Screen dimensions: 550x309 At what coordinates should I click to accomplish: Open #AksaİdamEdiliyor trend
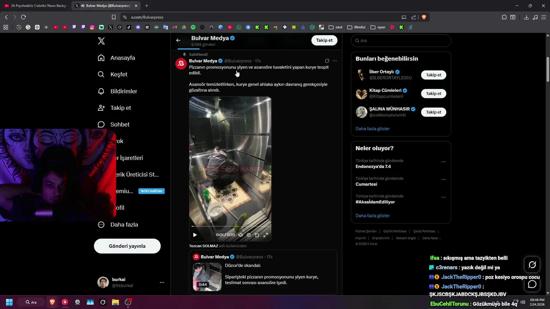point(375,202)
